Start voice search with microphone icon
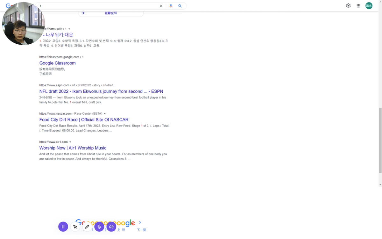This screenshot has width=382, height=239. 171,6
